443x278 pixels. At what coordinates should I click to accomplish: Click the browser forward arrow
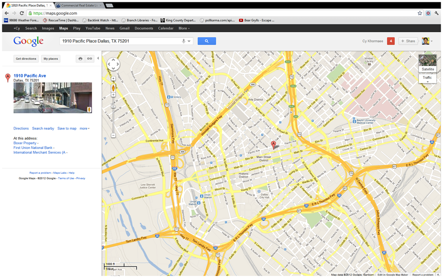[14, 13]
